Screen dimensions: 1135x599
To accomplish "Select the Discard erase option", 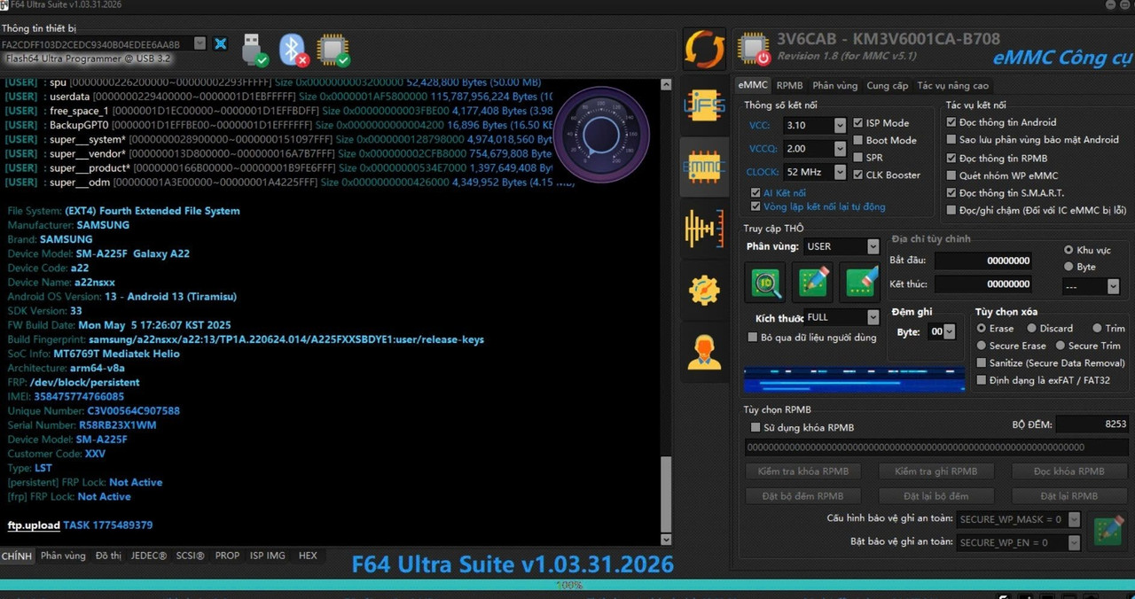I will pyautogui.click(x=1031, y=328).
